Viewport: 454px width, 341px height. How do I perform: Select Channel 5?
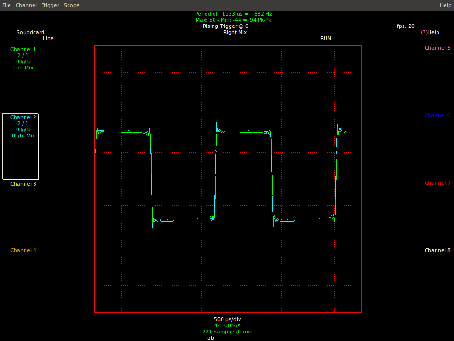tap(437, 48)
